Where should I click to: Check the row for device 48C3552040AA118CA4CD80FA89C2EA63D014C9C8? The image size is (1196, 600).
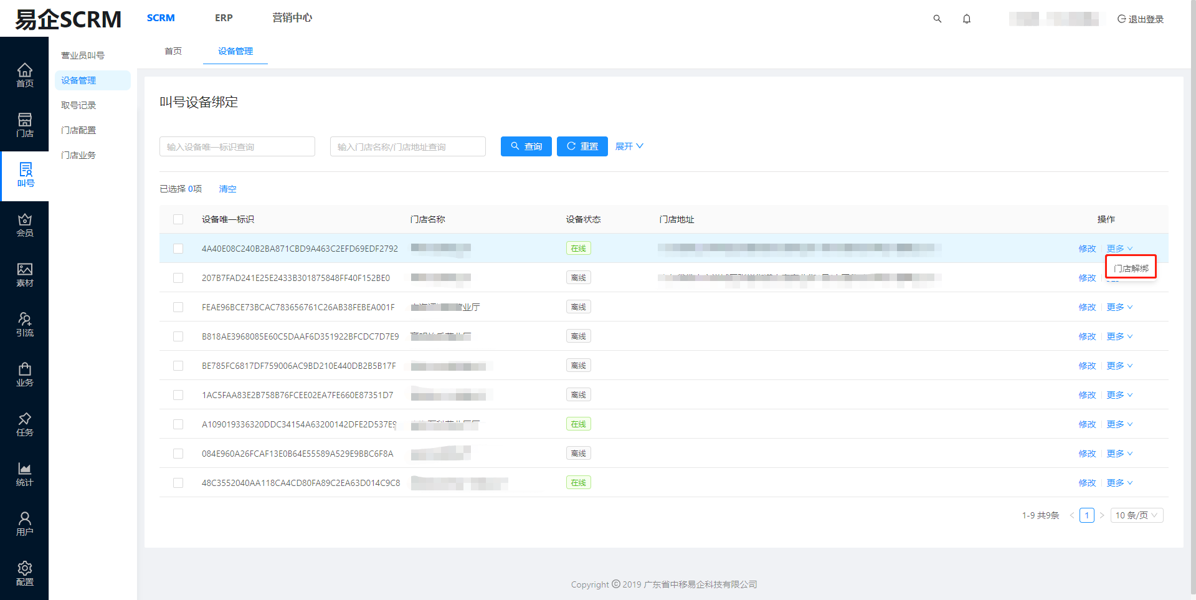[178, 483]
